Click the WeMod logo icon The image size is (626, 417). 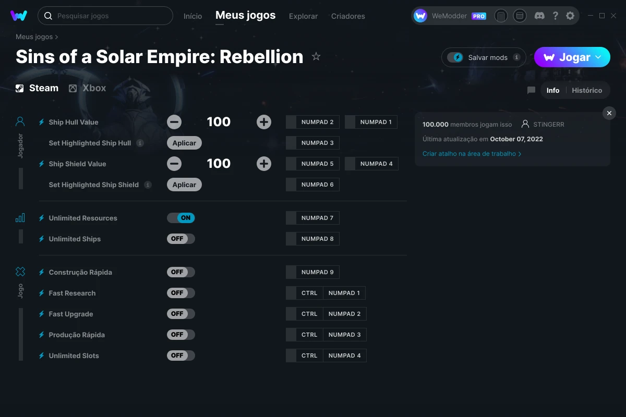click(x=19, y=16)
